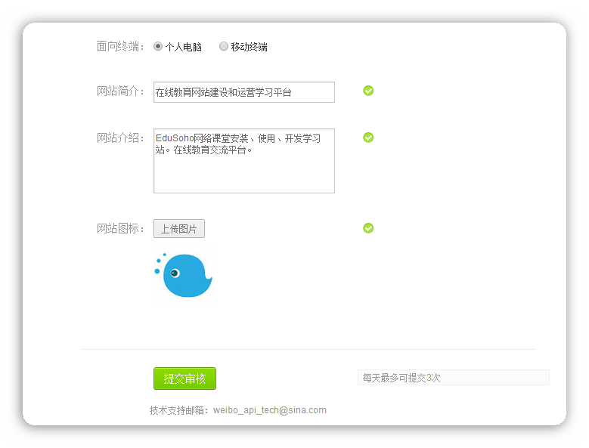Click green checkmark beside 网站介绍 text area
Image resolution: width=589 pixels, height=448 pixels.
pyautogui.click(x=368, y=137)
